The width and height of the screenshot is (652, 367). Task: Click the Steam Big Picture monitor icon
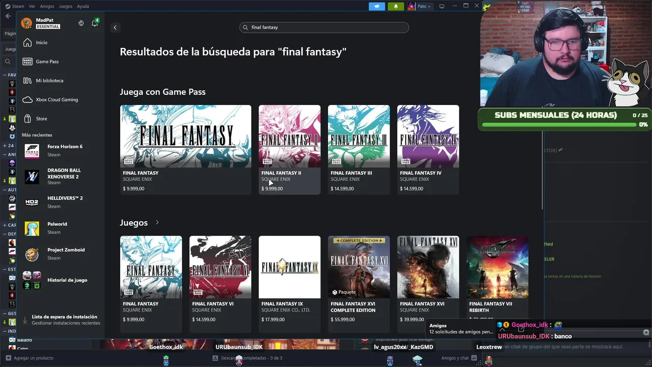[x=442, y=6]
